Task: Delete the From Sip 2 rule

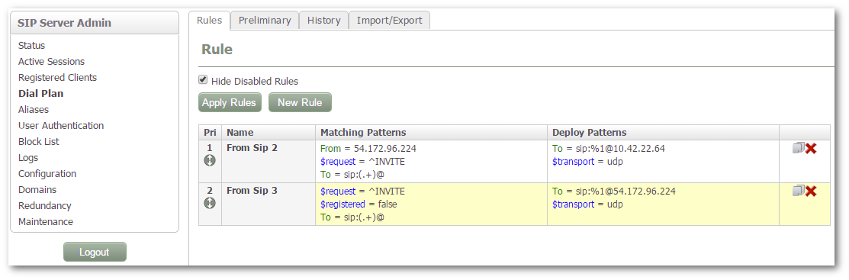Action: pyautogui.click(x=811, y=148)
